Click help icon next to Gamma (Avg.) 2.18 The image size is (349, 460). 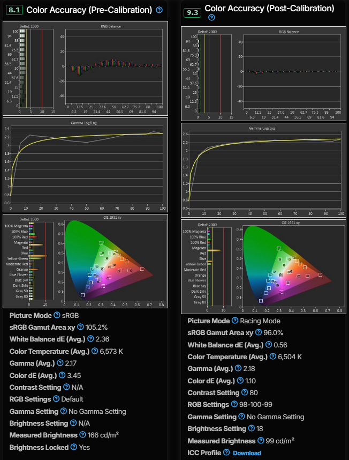(x=238, y=368)
